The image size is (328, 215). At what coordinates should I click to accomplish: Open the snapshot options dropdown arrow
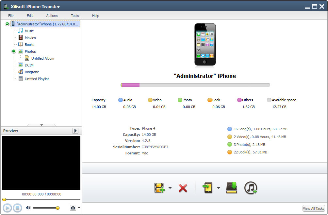[x=79, y=208]
